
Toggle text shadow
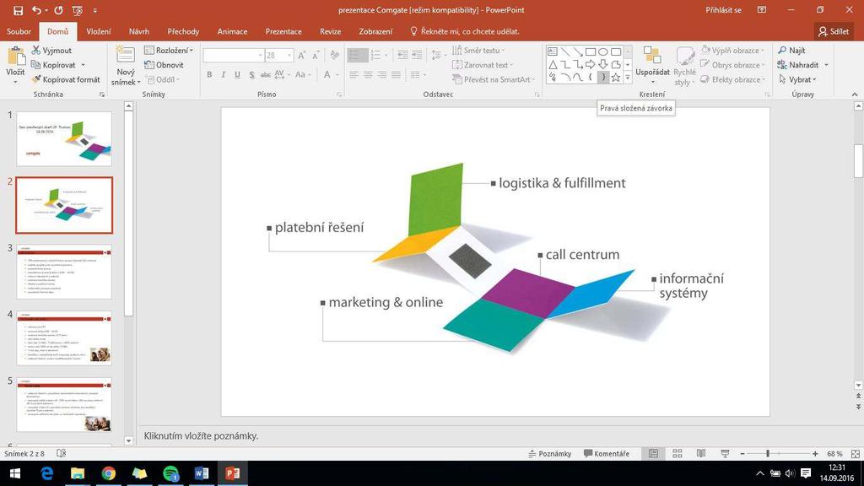point(251,74)
